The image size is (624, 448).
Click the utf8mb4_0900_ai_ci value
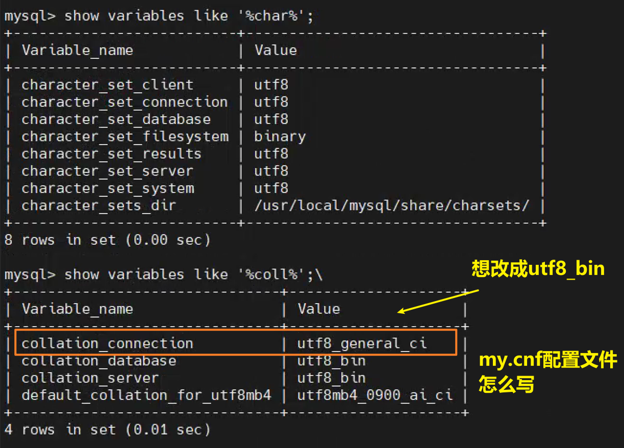(x=375, y=395)
